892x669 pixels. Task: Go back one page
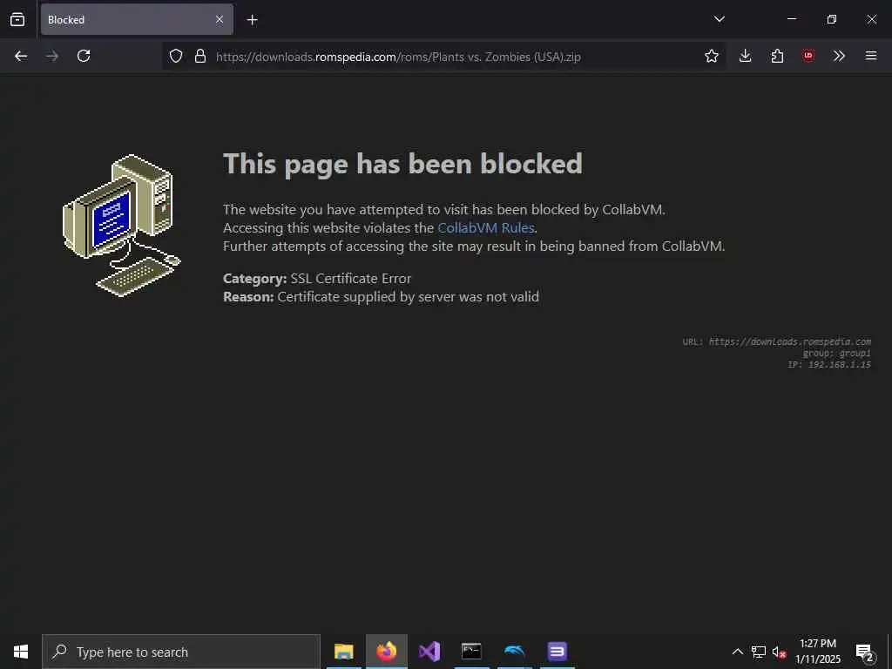21,56
